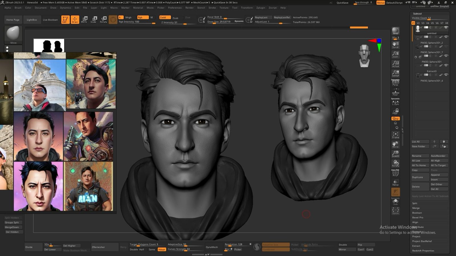
Task: Toggle Persp perspective view icon
Action: 396,82
